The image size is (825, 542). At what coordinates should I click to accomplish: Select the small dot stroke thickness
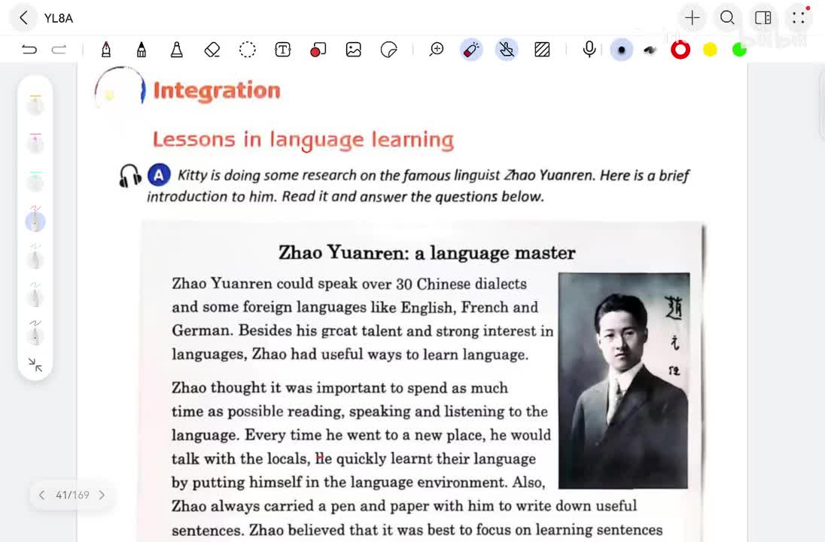[621, 50]
